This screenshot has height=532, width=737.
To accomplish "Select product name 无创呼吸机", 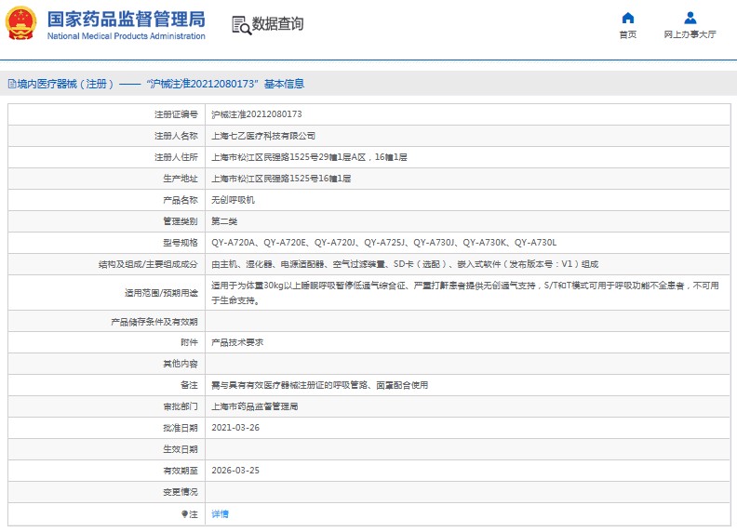I will click(234, 200).
